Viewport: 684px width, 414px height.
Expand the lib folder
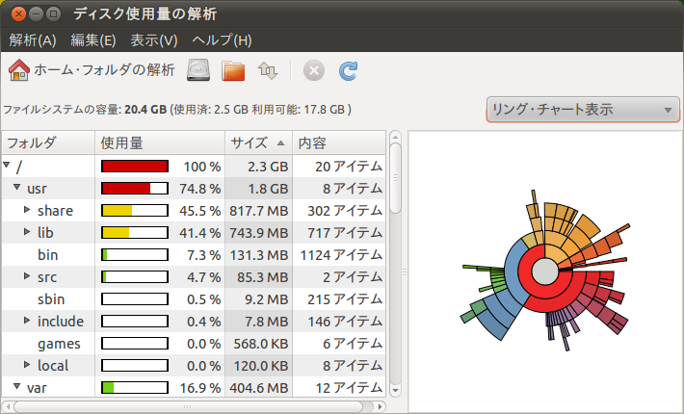coord(27,232)
